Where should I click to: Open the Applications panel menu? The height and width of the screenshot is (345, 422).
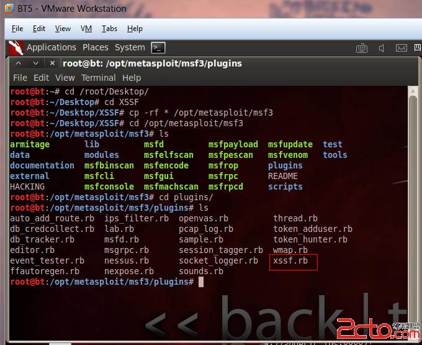[52, 47]
